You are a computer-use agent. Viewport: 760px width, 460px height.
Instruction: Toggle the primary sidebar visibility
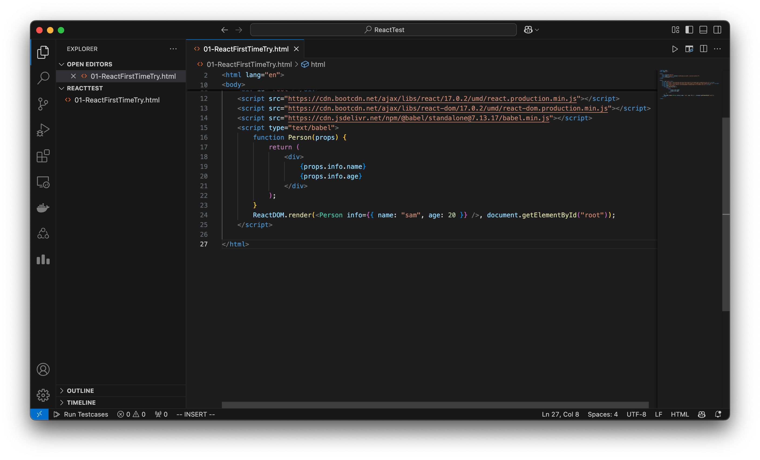pos(689,30)
